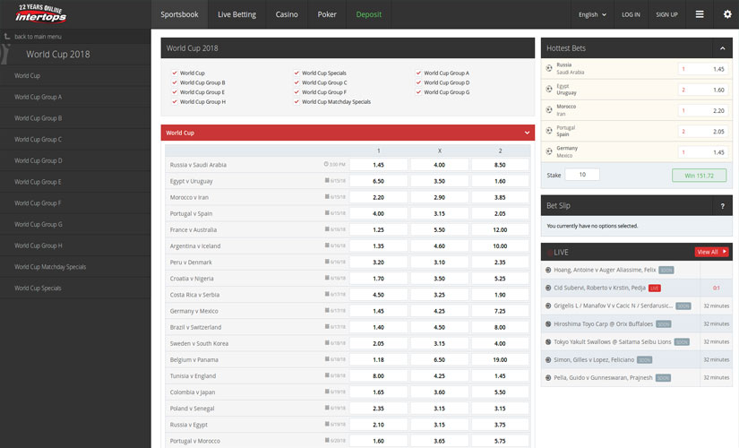Collapse the red World Cup section chevron

[527, 133]
